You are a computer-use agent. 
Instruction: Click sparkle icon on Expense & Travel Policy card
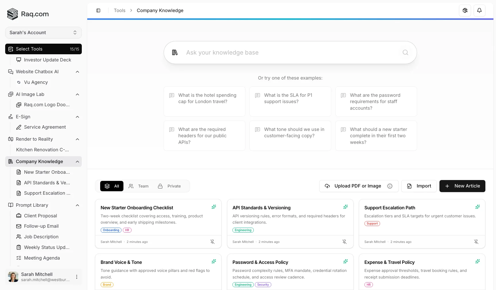click(477, 262)
